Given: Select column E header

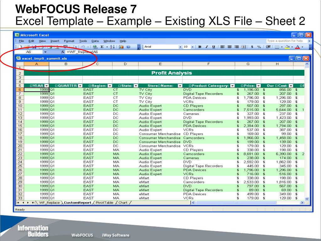Looking at the screenshot, I should click(x=160, y=64).
